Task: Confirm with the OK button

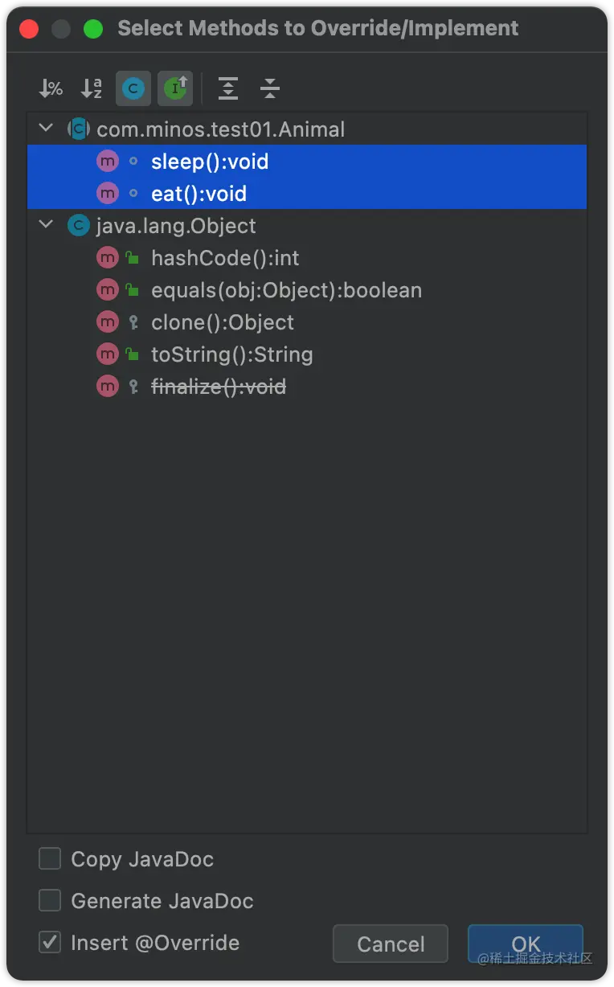Action: coord(526,944)
